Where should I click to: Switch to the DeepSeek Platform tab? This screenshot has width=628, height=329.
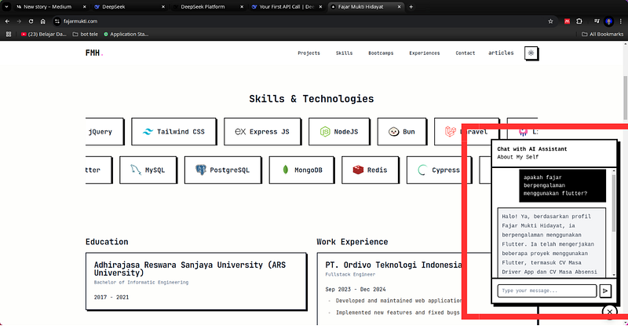[x=203, y=7]
